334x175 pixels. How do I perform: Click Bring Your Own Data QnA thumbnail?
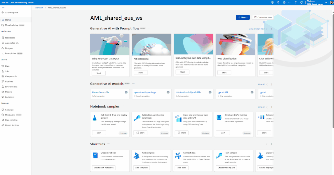tap(110, 44)
